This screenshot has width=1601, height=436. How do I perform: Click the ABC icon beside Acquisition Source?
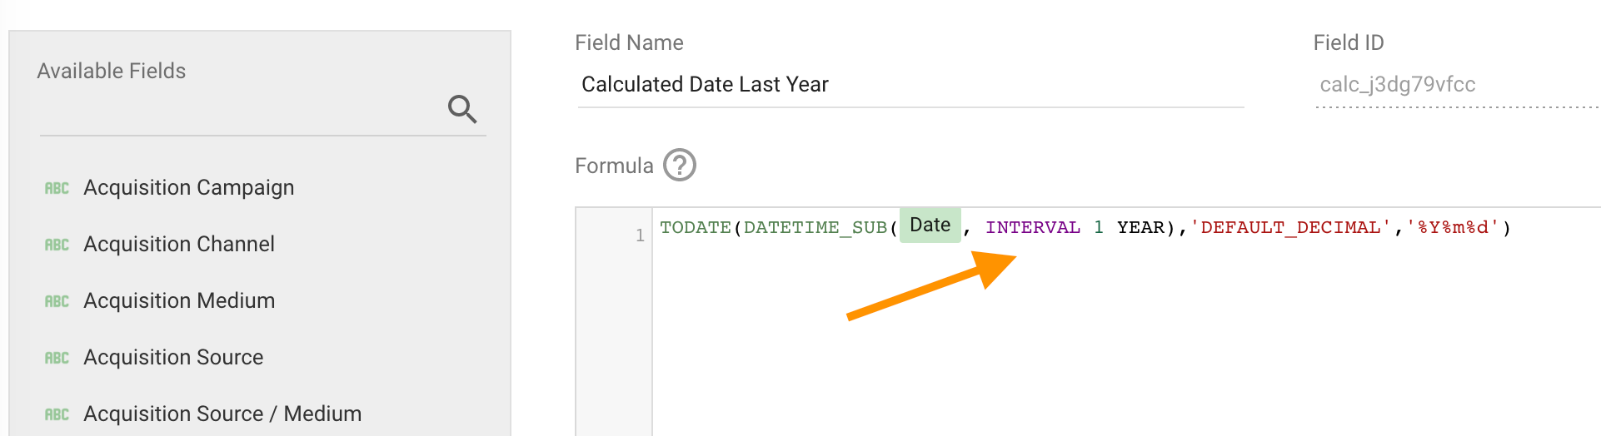(57, 358)
